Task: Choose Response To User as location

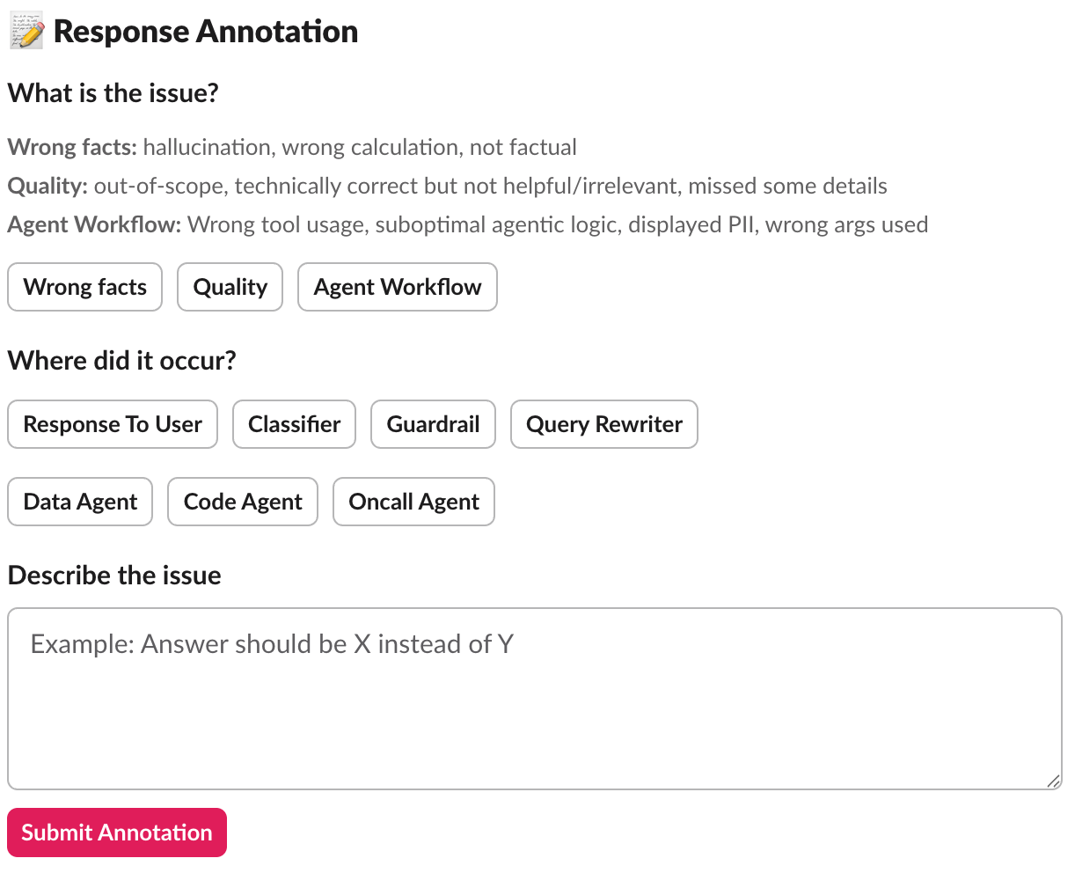Action: (113, 424)
